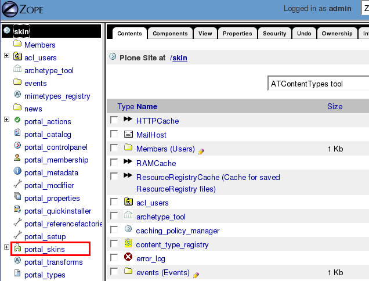Click the content_type_registry clipboard icon

(x=128, y=243)
